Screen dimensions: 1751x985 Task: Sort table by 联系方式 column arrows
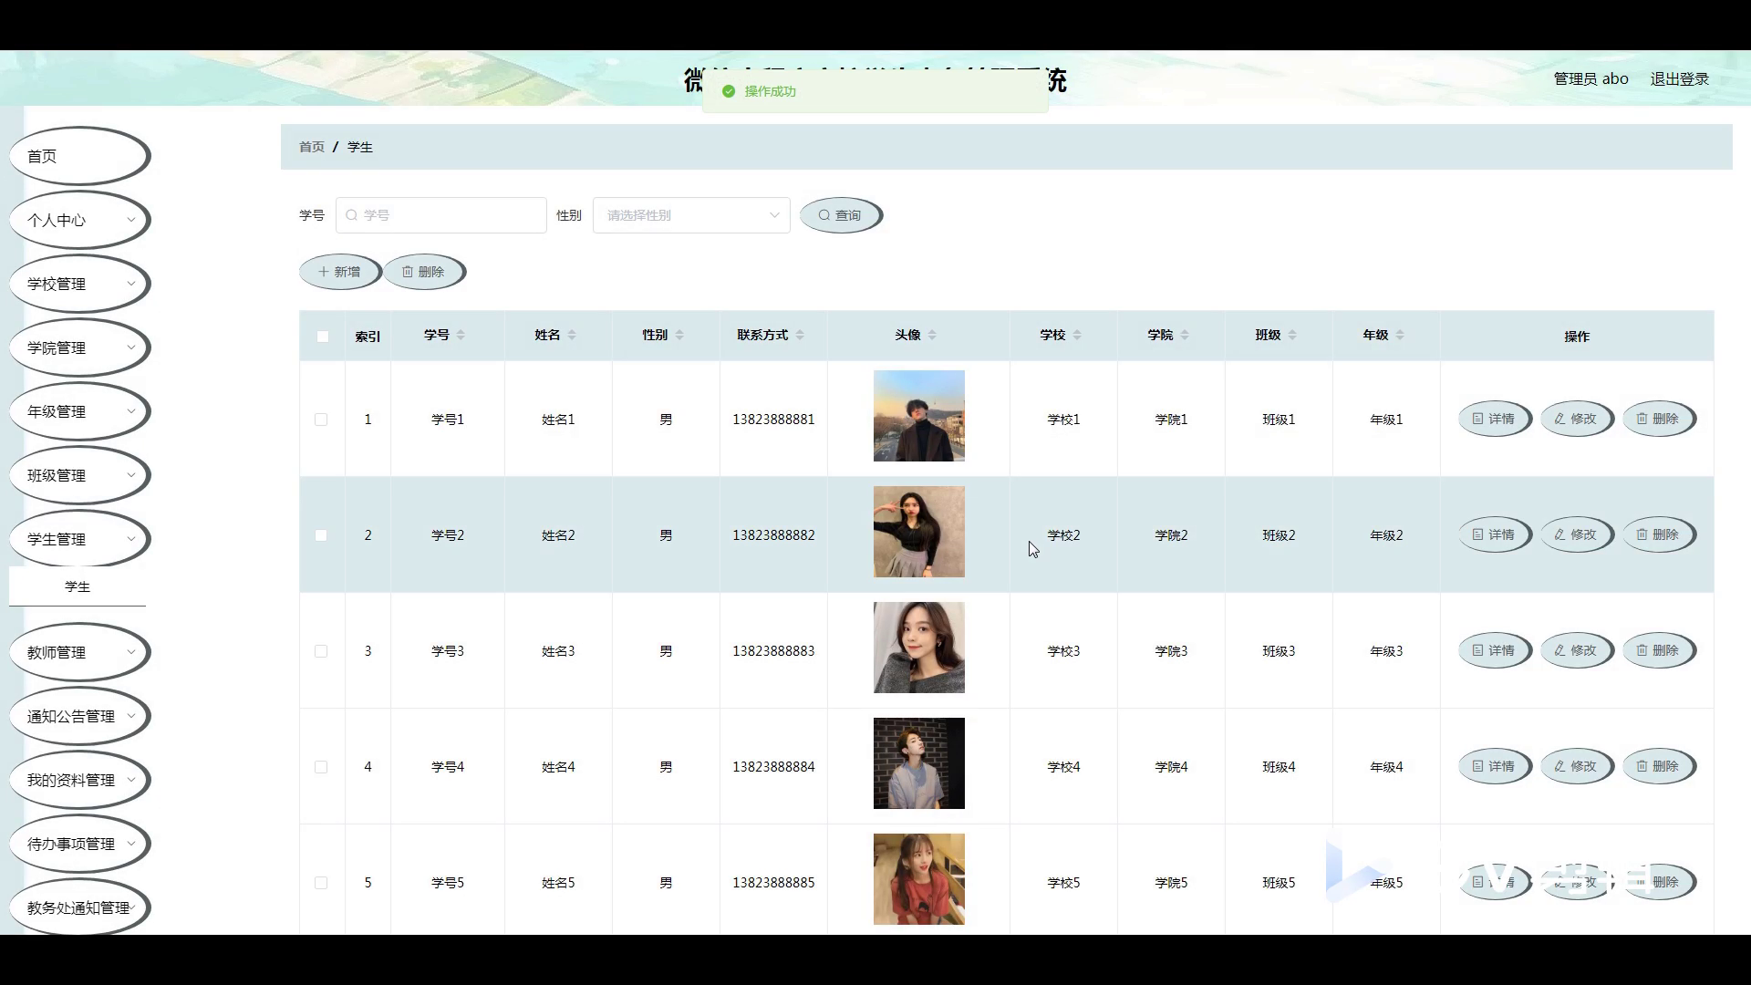point(800,336)
